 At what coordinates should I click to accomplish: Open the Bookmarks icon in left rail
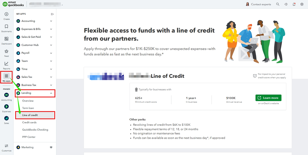tap(6, 26)
